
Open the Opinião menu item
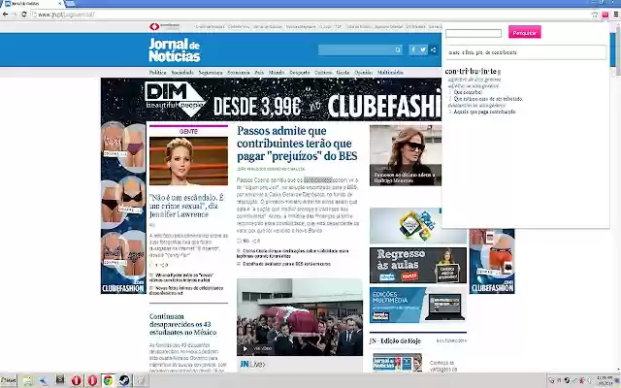(363, 73)
